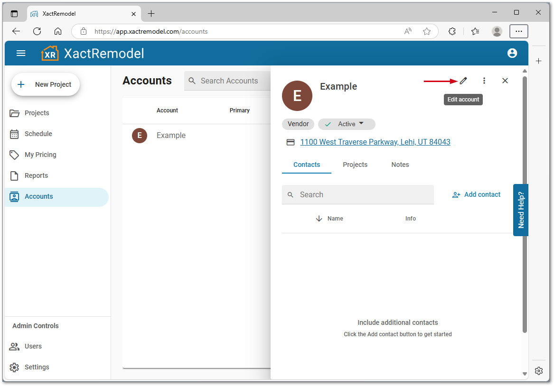
Task: Close the Example account panel
Action: (x=505, y=81)
